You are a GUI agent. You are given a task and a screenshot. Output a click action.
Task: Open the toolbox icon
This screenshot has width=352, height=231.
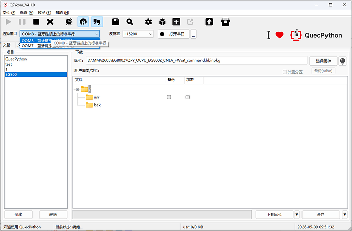pyautogui.click(x=225, y=22)
